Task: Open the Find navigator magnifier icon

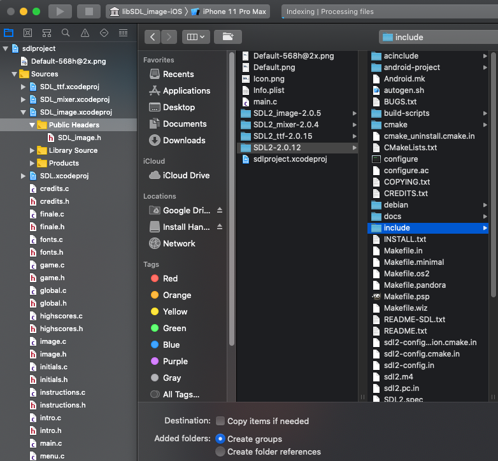Action: (66, 32)
